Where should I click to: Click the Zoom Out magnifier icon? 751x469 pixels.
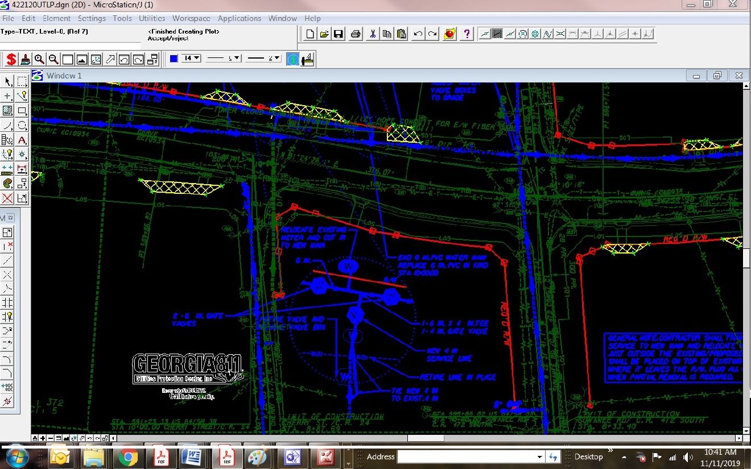[53, 59]
